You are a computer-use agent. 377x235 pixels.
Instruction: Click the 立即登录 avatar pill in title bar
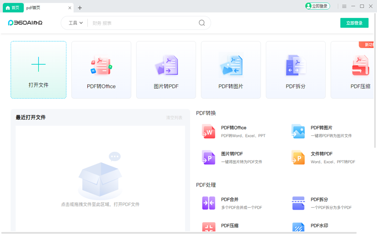(317, 7)
